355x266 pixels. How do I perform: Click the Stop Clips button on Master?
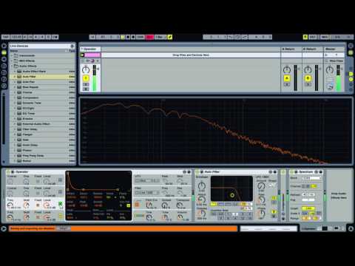click(x=334, y=61)
